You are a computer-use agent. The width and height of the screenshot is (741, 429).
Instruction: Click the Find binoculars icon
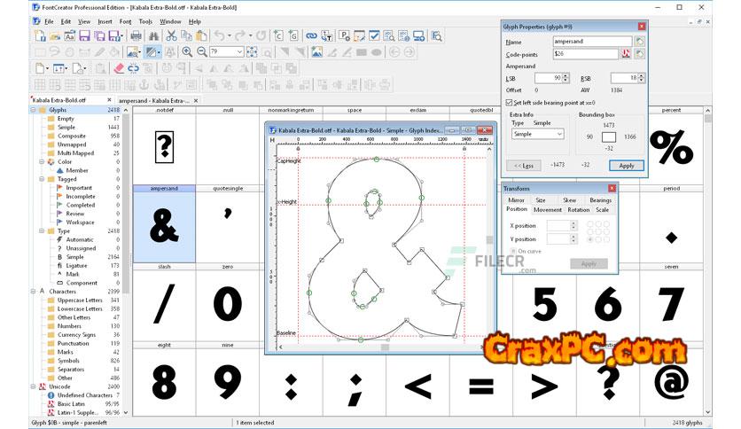point(153,35)
